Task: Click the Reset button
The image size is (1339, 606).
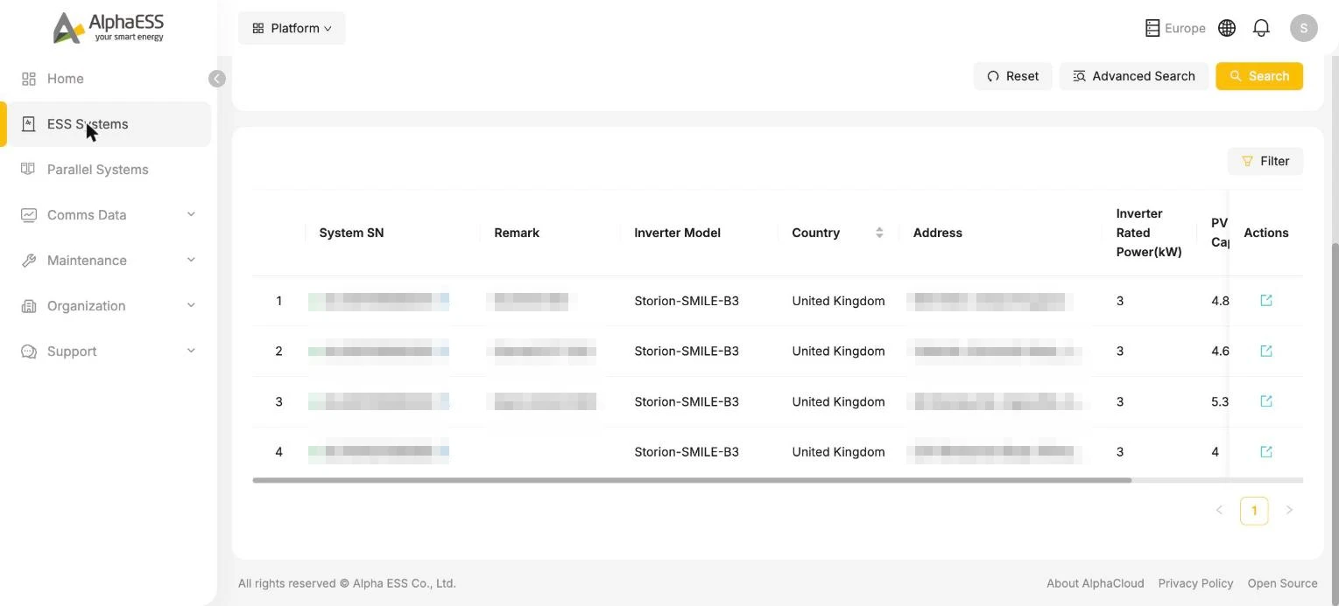Action: click(1012, 76)
